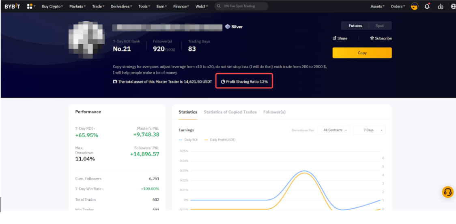Switch to Spot toggle
The width and height of the screenshot is (456, 224).
(x=379, y=26)
